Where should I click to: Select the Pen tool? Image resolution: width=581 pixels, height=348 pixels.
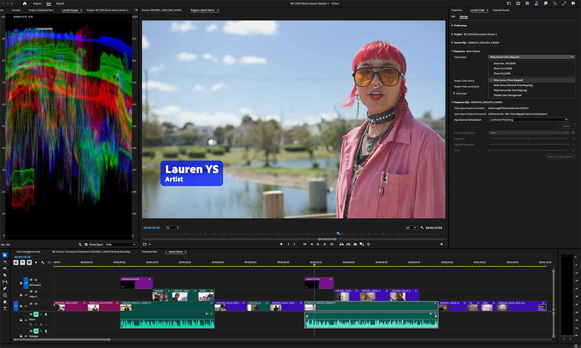5,289
